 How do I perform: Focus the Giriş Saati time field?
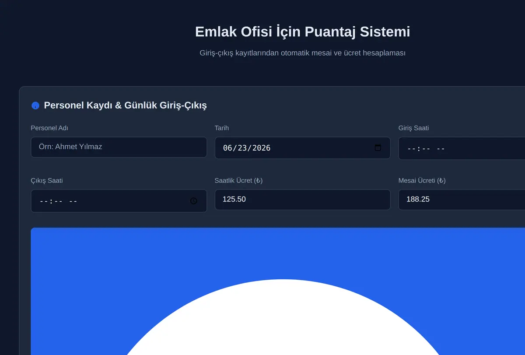(462, 148)
